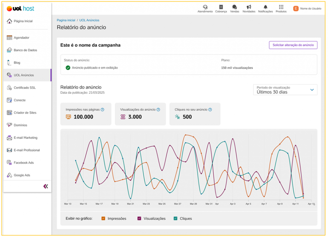Click the Google Ads sidebar icon

click(9, 175)
